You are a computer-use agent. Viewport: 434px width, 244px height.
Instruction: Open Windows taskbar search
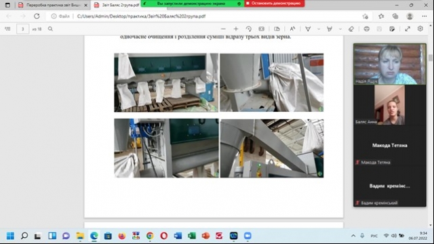(x=24, y=236)
